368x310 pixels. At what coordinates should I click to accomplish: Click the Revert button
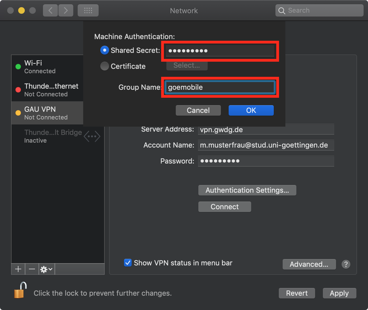click(x=297, y=293)
